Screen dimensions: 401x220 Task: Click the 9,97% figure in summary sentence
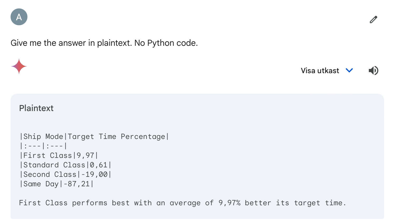(x=229, y=203)
